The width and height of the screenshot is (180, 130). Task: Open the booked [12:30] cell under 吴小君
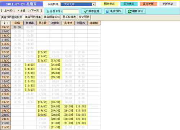[x=42, y=52]
